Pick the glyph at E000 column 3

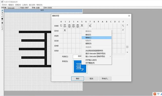click(x=74, y=26)
